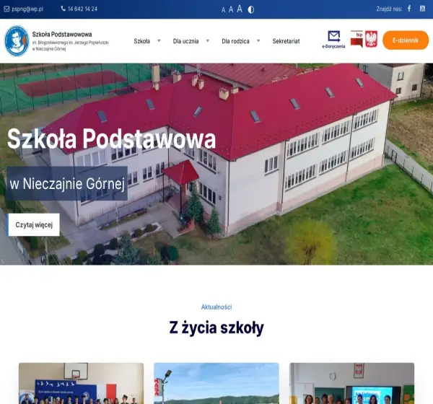
Task: Open the gymnasium ceremony news thumbnail
Action: click(81, 383)
